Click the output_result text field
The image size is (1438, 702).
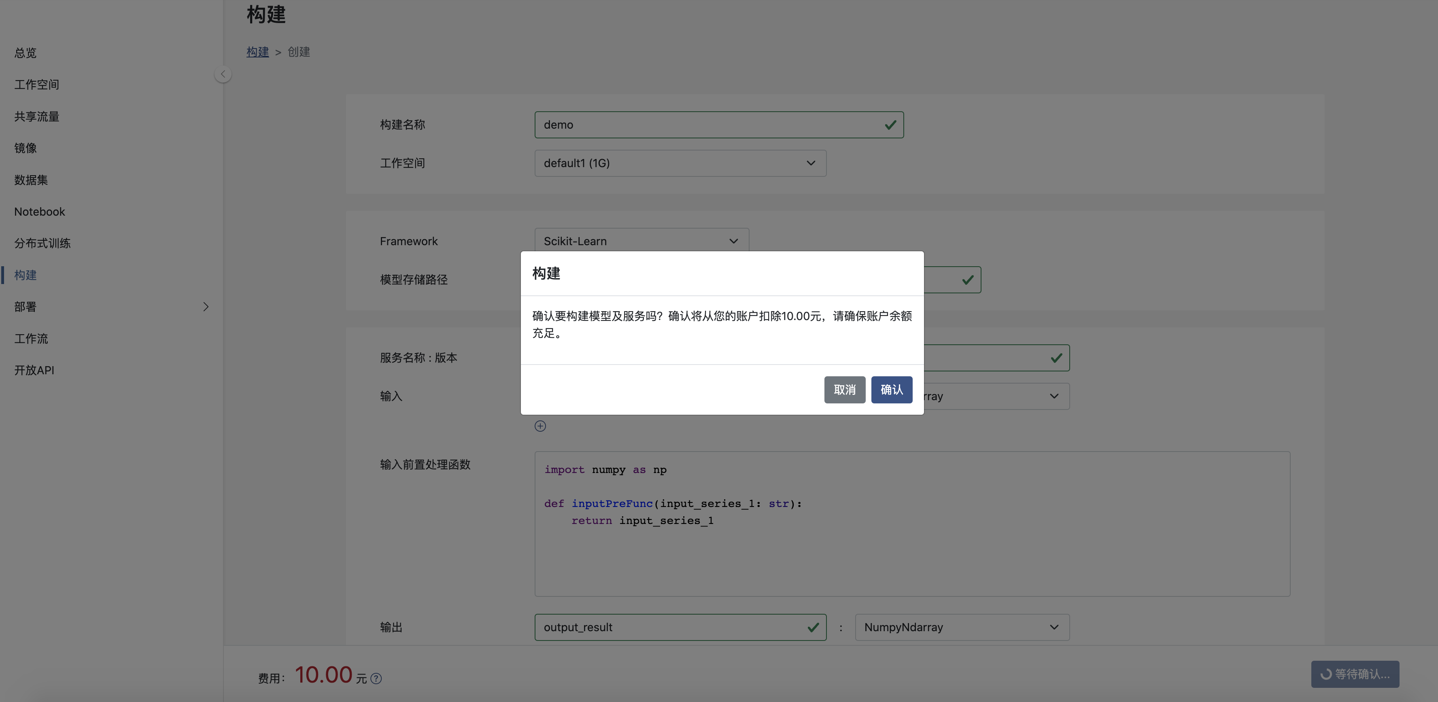670,627
